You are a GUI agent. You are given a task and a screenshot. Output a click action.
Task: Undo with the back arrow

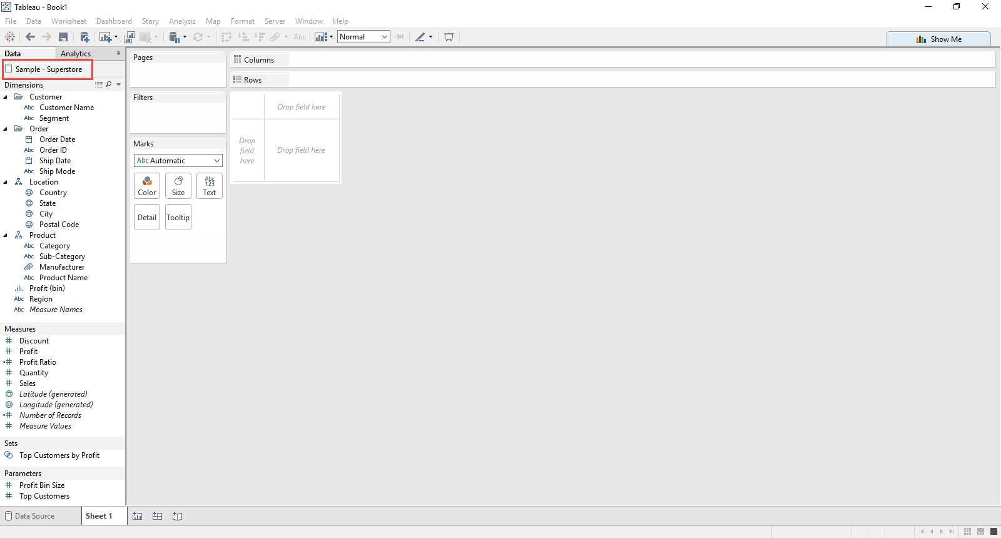coord(30,37)
